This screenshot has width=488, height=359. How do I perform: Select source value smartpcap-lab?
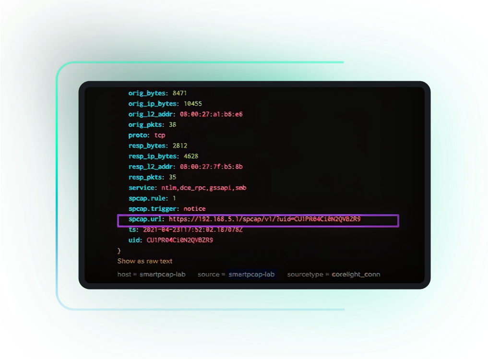252,274
